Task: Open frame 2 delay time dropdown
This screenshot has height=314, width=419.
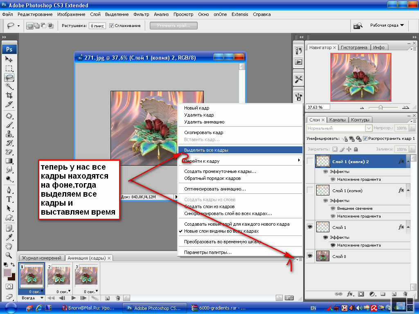Action: [x=63, y=292]
